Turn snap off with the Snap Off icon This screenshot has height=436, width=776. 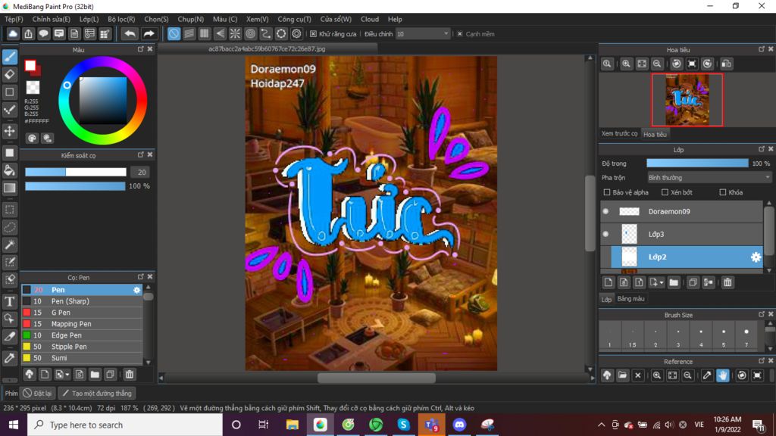coord(174,33)
